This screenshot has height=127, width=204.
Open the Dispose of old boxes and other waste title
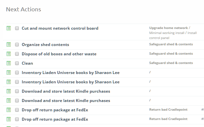click(59, 54)
